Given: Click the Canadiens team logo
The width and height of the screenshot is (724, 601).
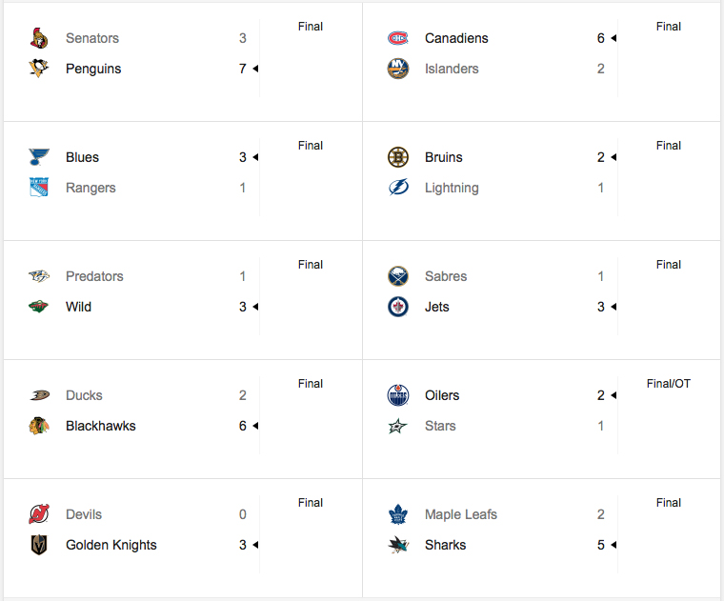Looking at the screenshot, I should [x=397, y=38].
